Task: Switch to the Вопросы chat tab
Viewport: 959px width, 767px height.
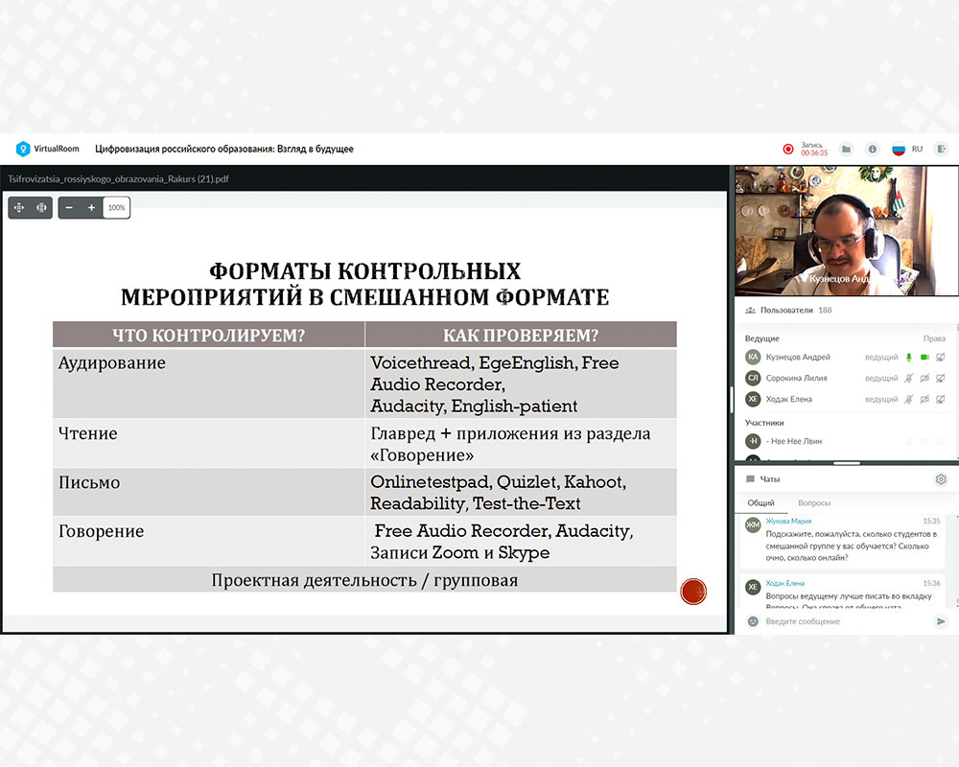Action: click(814, 502)
